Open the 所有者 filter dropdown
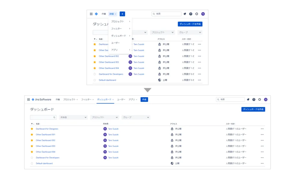This screenshot has width=295, height=179. tap(73, 117)
